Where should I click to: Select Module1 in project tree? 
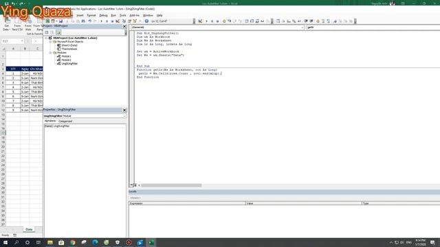[x=66, y=56]
